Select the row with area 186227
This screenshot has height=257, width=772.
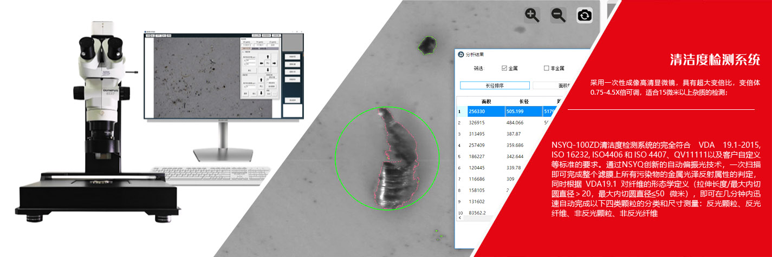(x=485, y=156)
